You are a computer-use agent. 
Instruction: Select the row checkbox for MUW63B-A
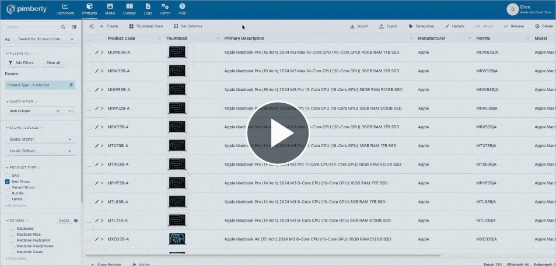(89, 52)
